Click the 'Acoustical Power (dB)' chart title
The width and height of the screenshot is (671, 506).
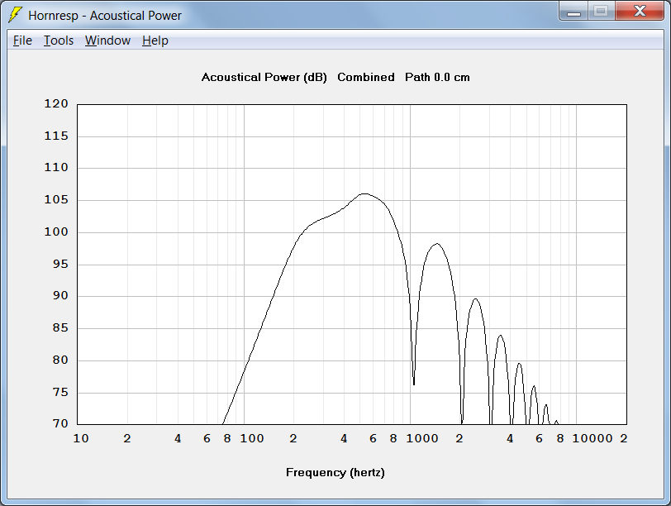(x=264, y=78)
